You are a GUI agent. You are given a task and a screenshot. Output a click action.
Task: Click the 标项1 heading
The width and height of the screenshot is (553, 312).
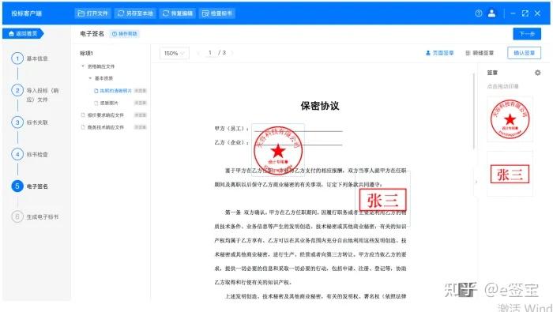[x=86, y=53]
